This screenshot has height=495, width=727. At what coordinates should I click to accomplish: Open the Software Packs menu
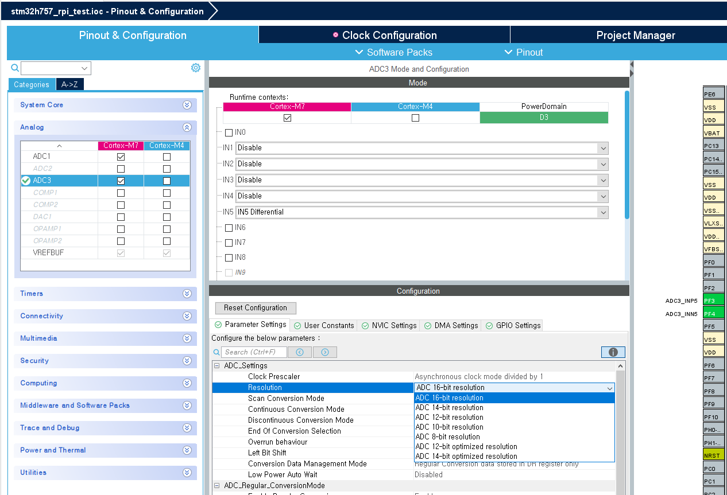(x=394, y=52)
